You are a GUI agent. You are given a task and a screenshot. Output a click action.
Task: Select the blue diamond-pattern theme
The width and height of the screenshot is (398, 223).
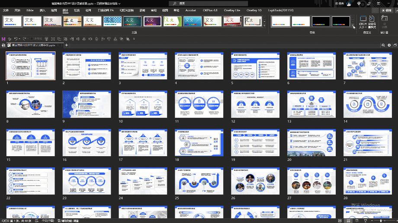click(112, 21)
